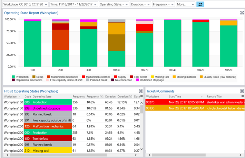
Task: Click the Supply segment of bar 90270
Action: (x=145, y=28)
